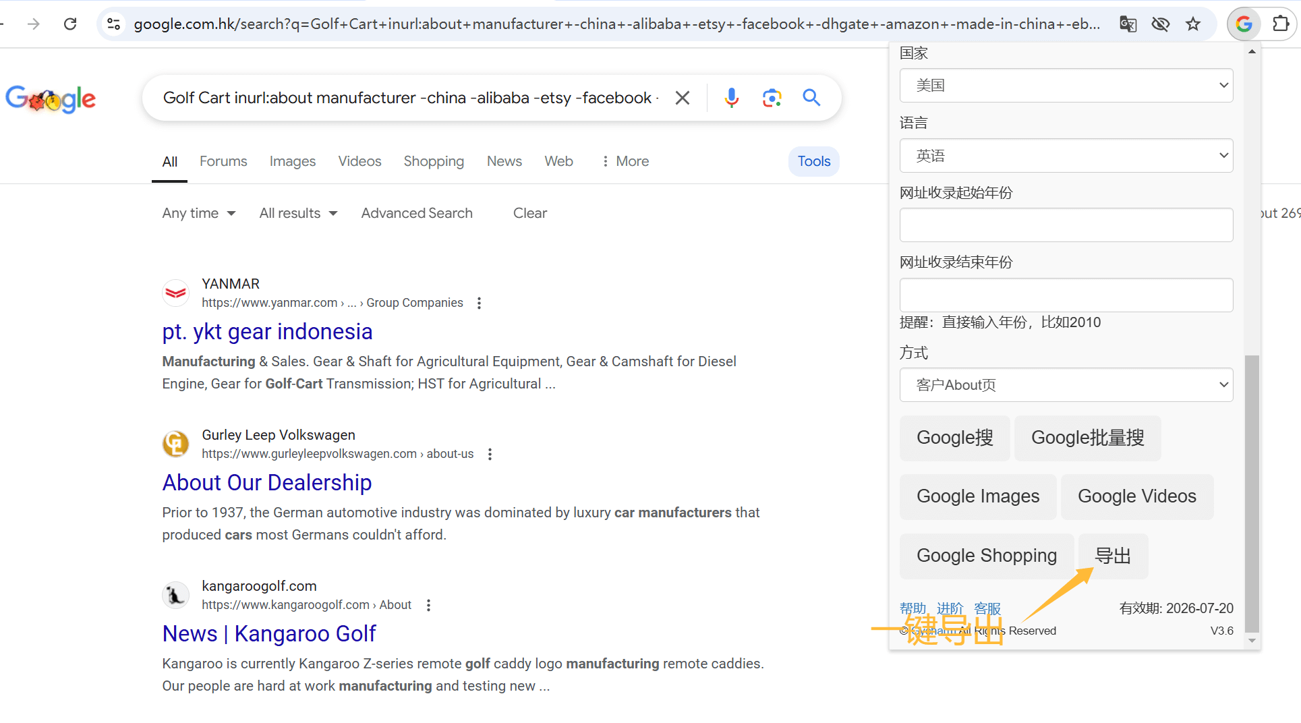
Task: Switch to the Shopping tab
Action: coord(434,161)
